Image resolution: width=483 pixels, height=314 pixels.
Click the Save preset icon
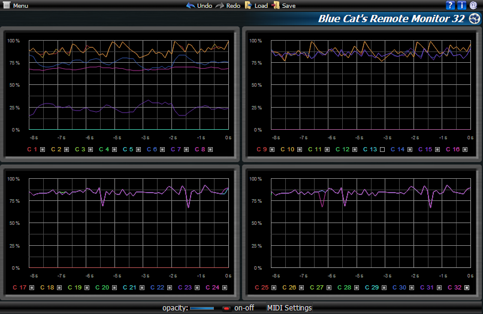(x=276, y=5)
